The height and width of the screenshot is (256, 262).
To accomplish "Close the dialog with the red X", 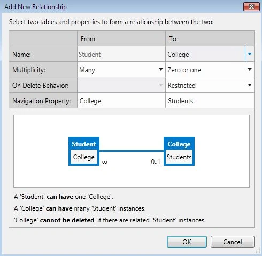I will coord(251,7).
